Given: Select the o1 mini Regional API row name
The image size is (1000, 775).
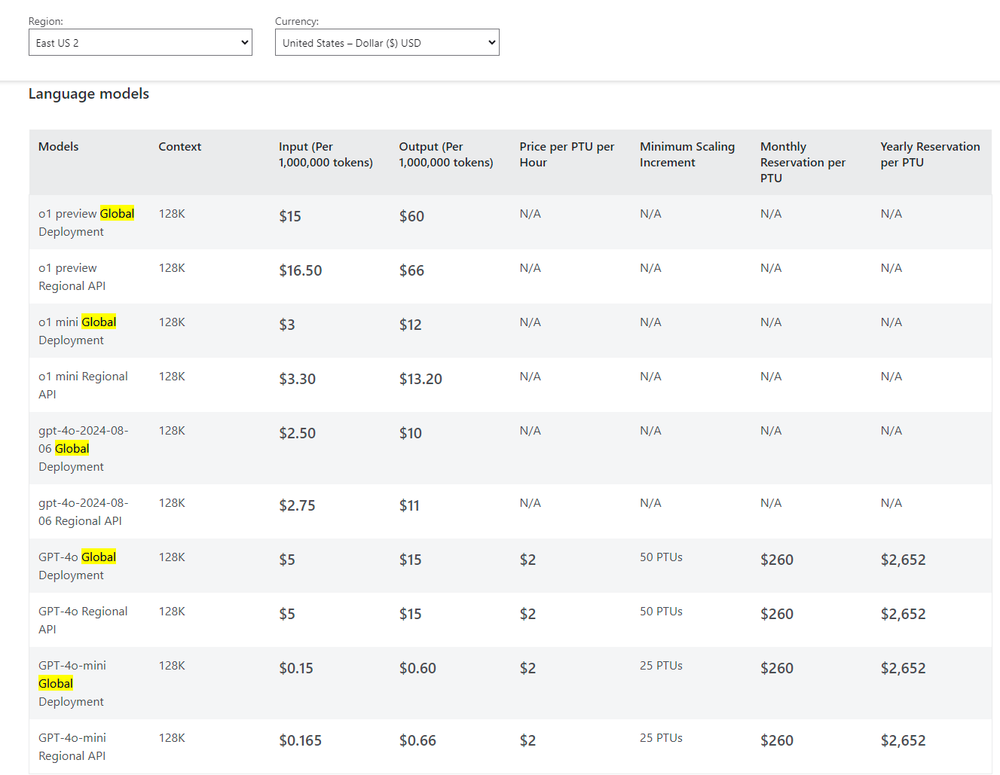Looking at the screenshot, I should click(83, 385).
